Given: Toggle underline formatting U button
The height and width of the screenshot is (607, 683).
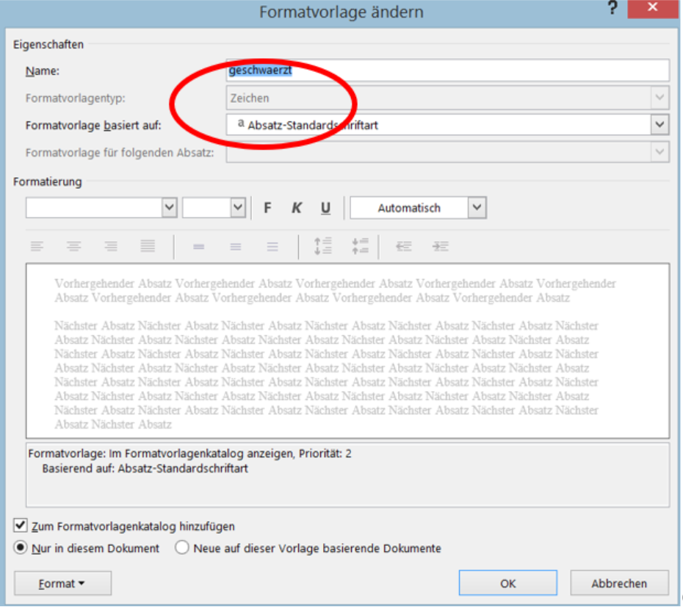Looking at the screenshot, I should pyautogui.click(x=325, y=208).
